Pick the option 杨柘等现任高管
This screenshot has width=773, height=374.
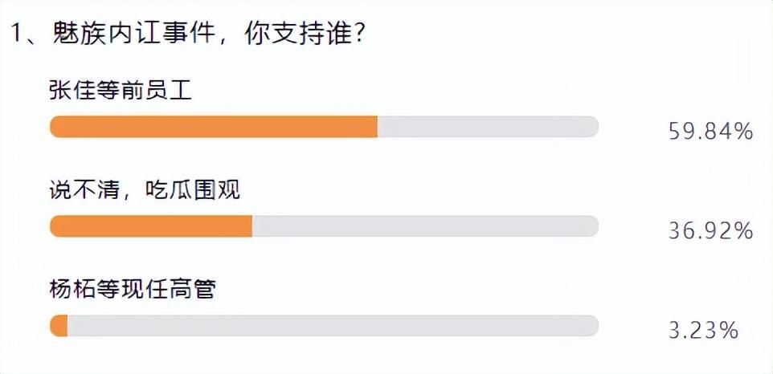click(133, 290)
